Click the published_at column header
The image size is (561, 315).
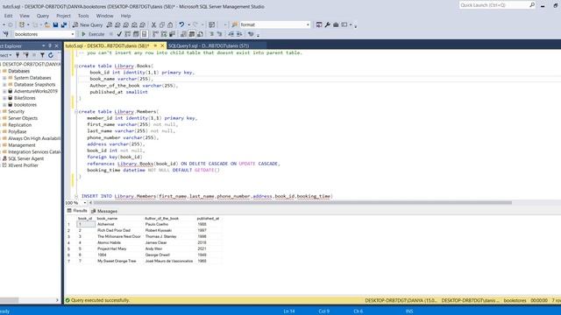[x=208, y=218]
